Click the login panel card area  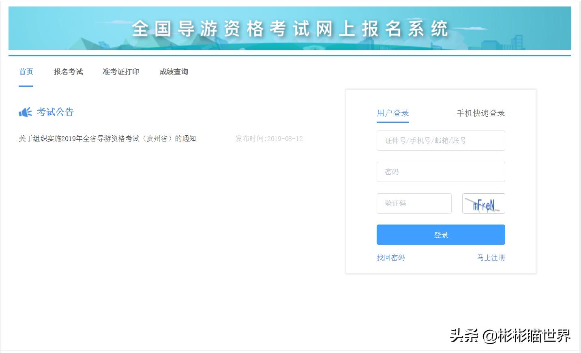[440, 182]
